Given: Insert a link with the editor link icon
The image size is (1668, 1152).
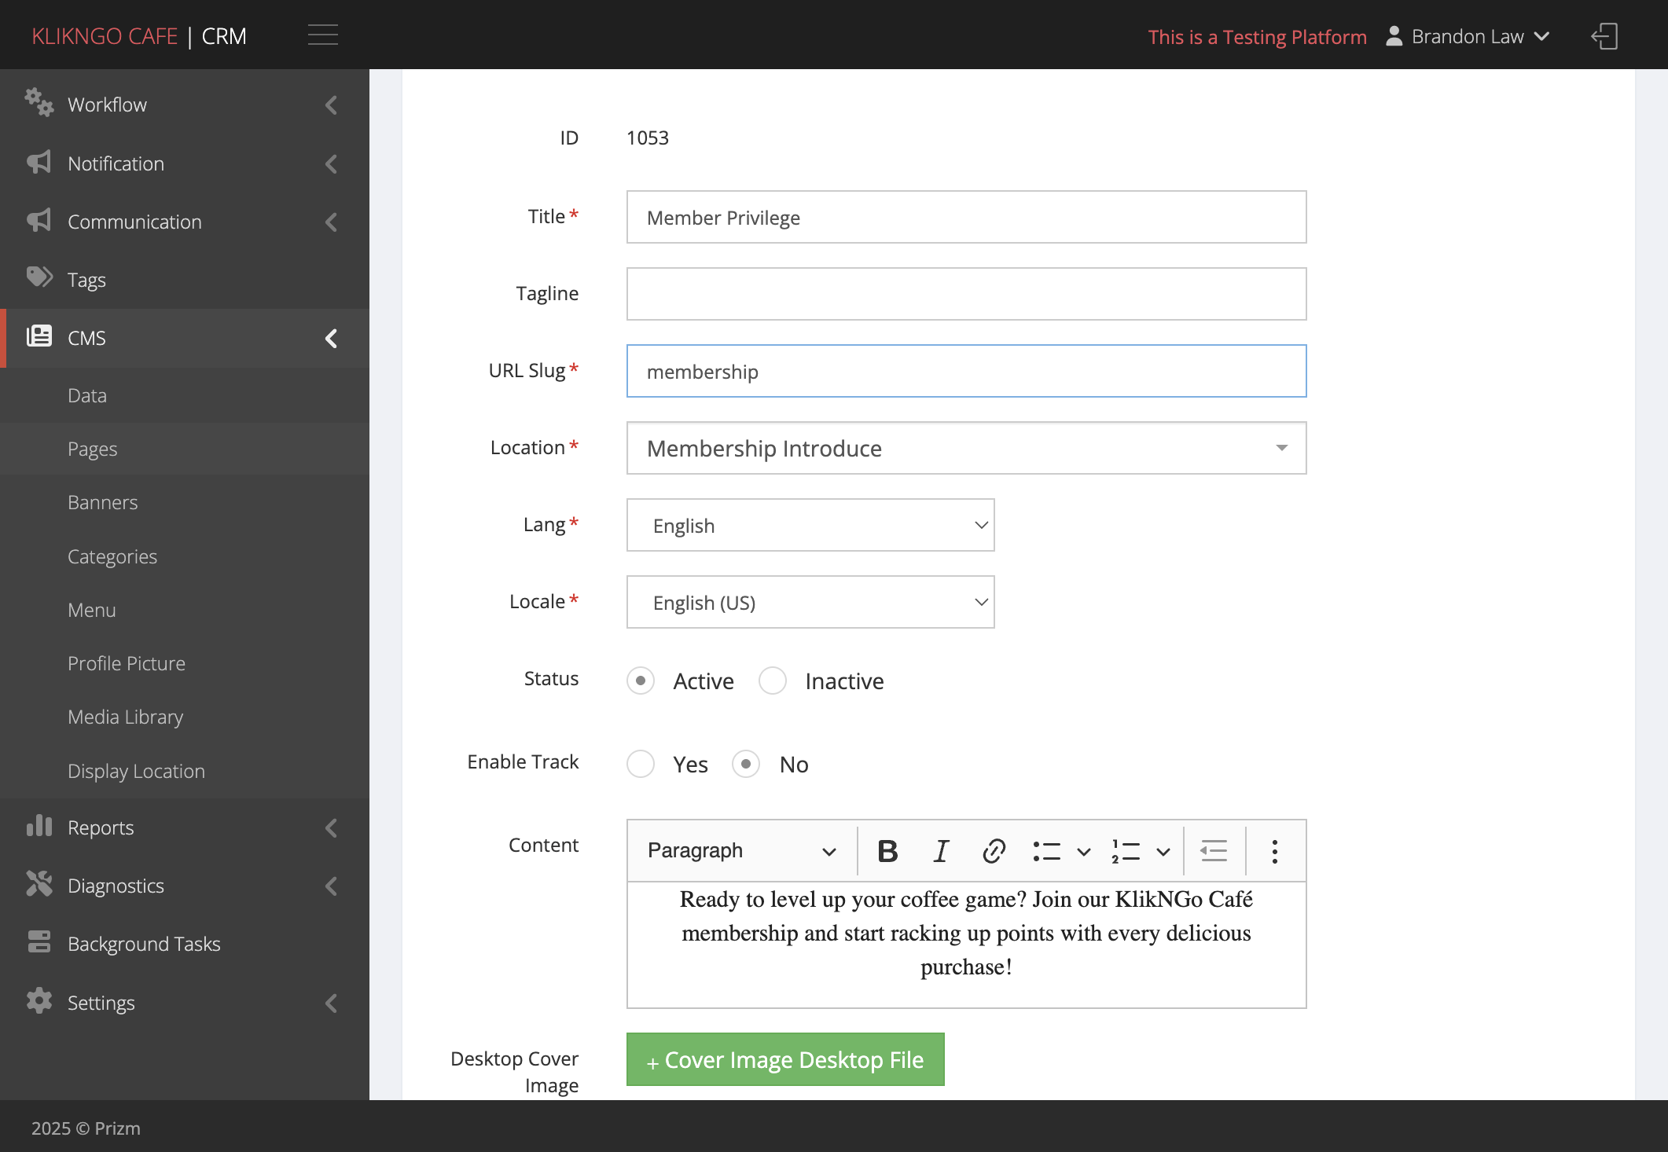Looking at the screenshot, I should 994,851.
